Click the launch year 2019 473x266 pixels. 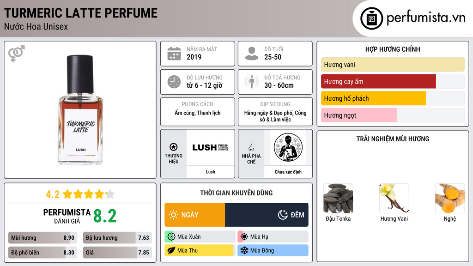coord(194,57)
